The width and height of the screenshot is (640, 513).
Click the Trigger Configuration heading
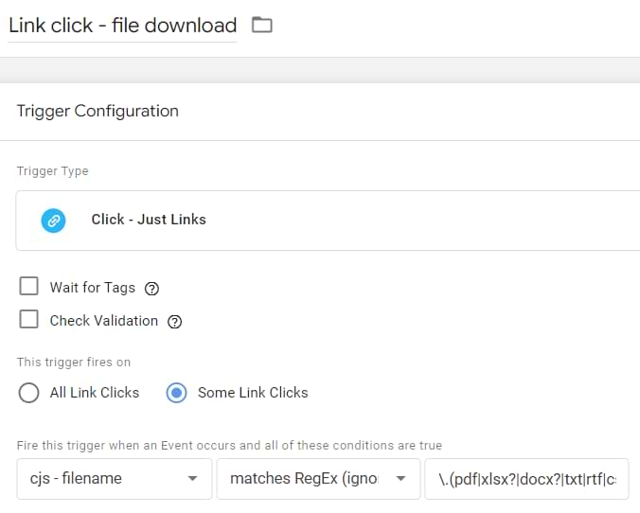[98, 112]
